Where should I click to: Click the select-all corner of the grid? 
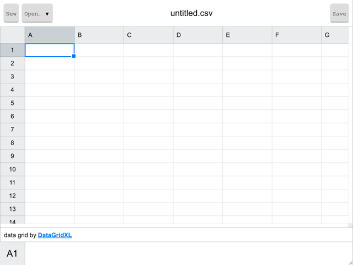[12, 35]
